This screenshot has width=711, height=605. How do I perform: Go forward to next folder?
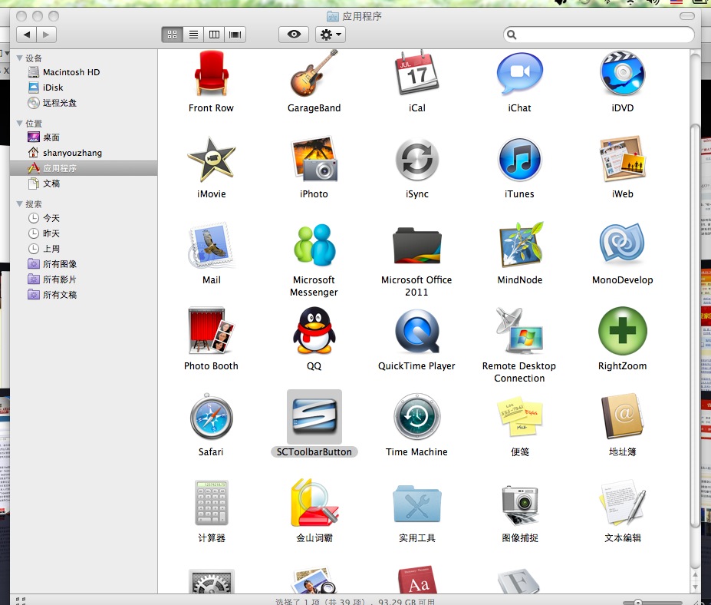coord(46,35)
